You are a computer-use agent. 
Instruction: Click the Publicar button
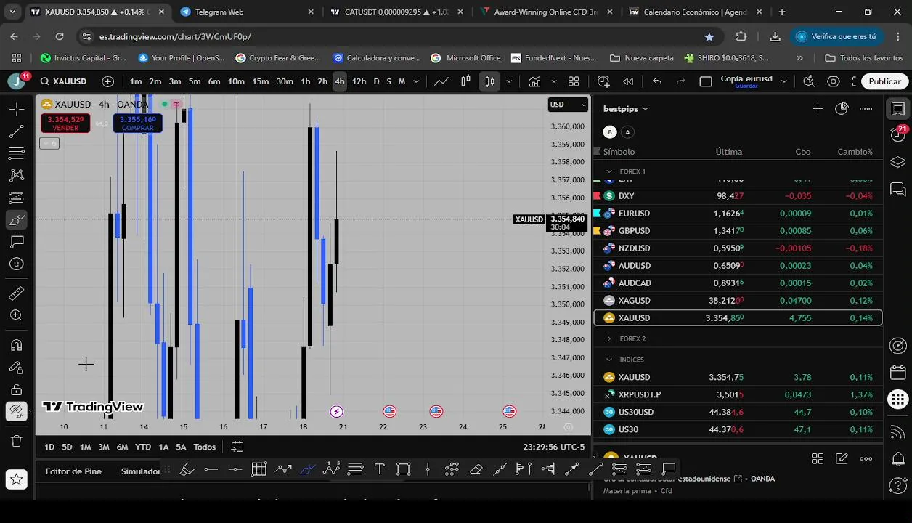[884, 81]
